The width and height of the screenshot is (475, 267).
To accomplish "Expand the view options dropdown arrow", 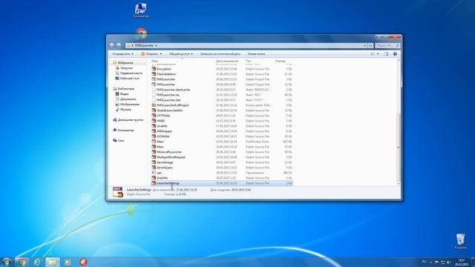I will [378, 54].
